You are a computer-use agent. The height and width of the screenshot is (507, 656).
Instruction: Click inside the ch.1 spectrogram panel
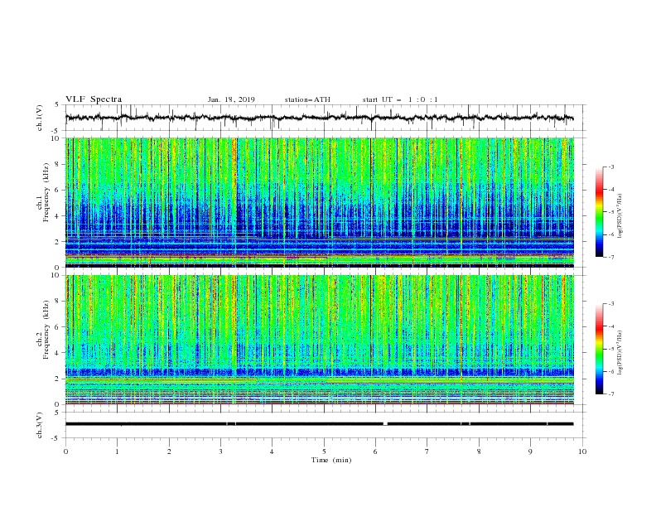click(319, 202)
